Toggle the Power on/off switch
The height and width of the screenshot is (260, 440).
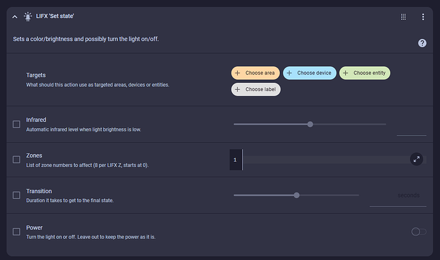tap(419, 232)
